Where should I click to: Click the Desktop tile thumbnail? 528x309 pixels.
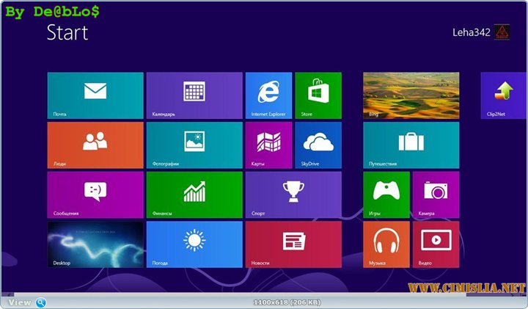pos(95,244)
